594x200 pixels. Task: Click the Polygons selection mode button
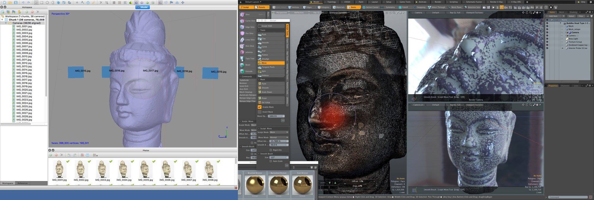click(x=323, y=7)
